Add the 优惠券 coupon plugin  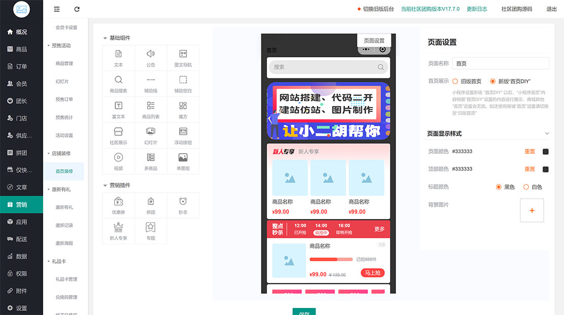point(118,206)
